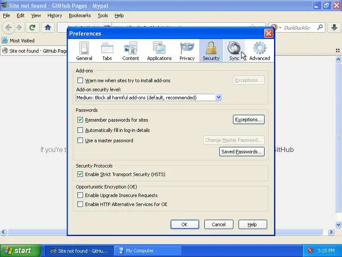Enable warning when sites install add-ons

tap(80, 81)
